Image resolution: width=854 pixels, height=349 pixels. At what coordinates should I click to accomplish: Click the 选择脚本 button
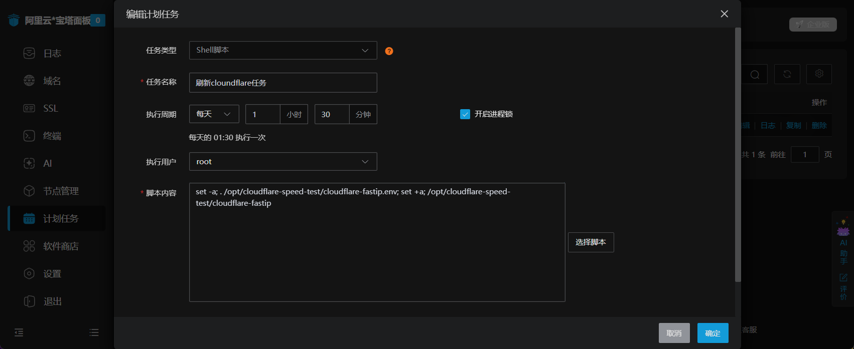[591, 242]
